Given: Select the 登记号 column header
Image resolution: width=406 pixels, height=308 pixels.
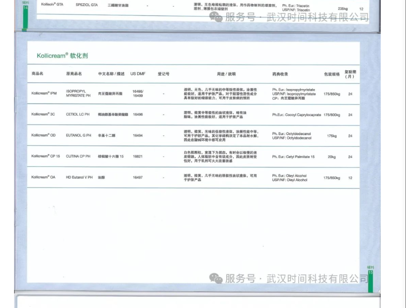Looking at the screenshot, I should coord(163,74).
